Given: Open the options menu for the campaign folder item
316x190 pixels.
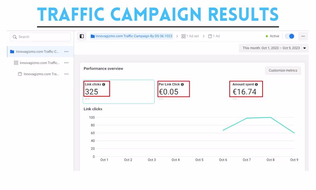Looking at the screenshot, I should click(x=66, y=51).
